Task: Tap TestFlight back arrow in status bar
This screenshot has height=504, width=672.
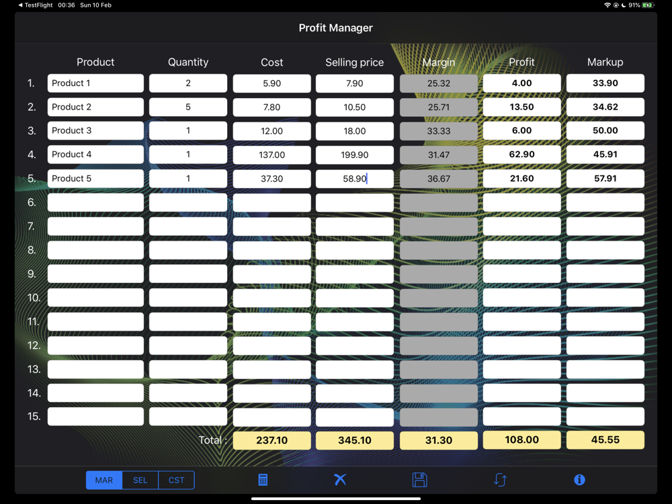Action: coord(37,5)
